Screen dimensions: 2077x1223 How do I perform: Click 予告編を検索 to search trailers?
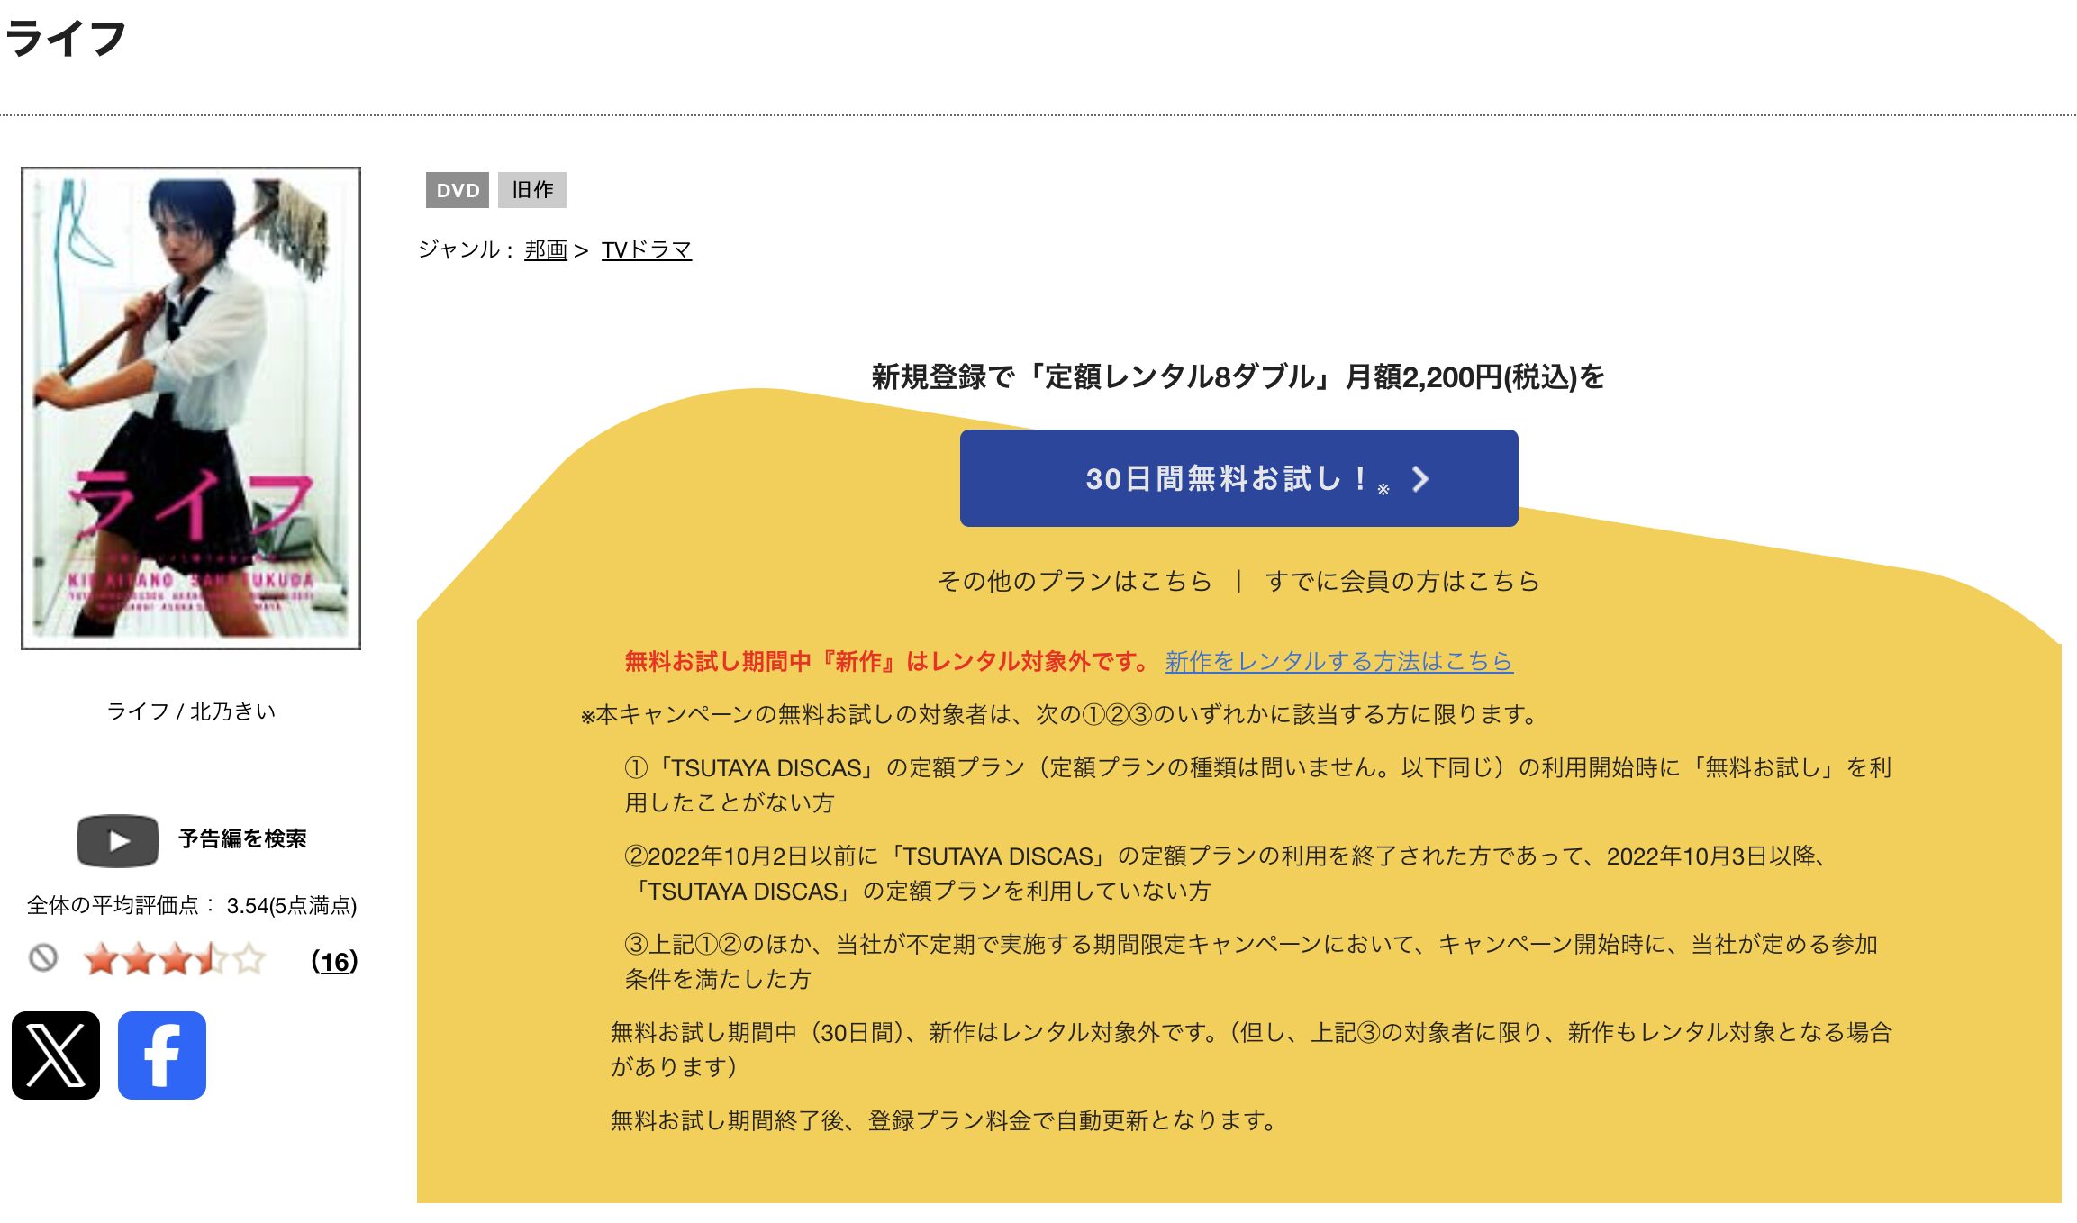[x=241, y=839]
